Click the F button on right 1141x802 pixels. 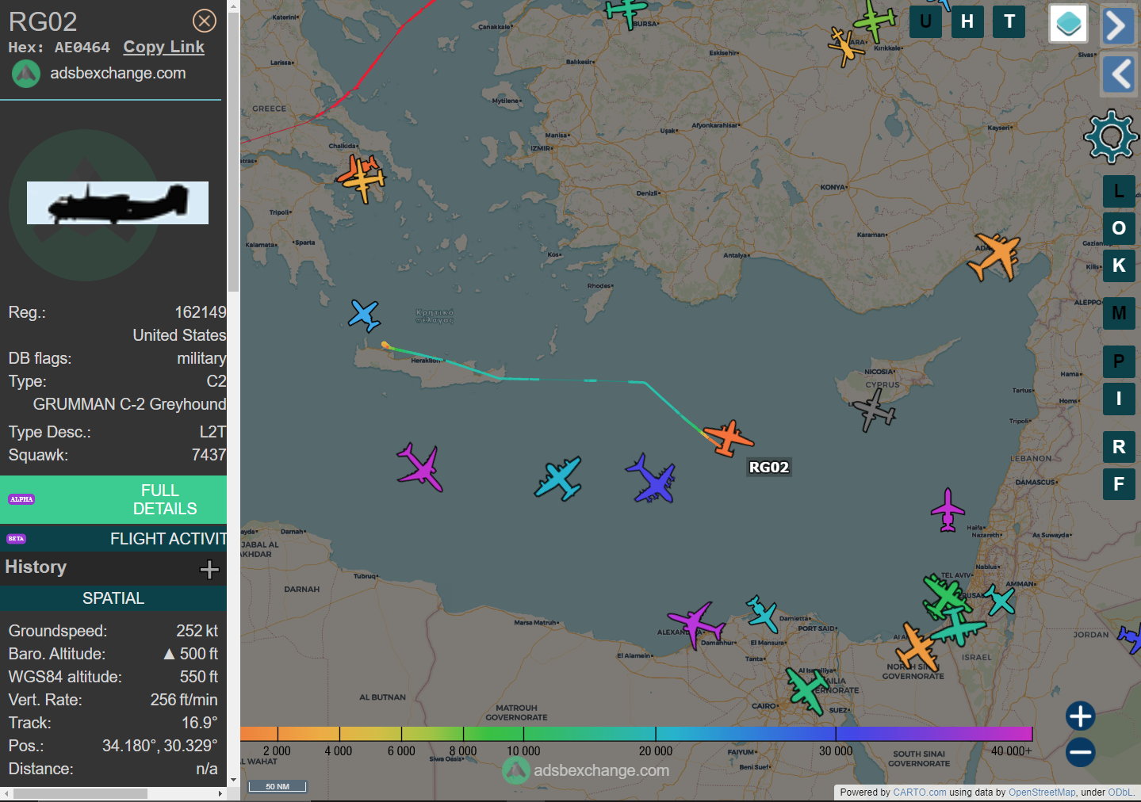pos(1119,484)
